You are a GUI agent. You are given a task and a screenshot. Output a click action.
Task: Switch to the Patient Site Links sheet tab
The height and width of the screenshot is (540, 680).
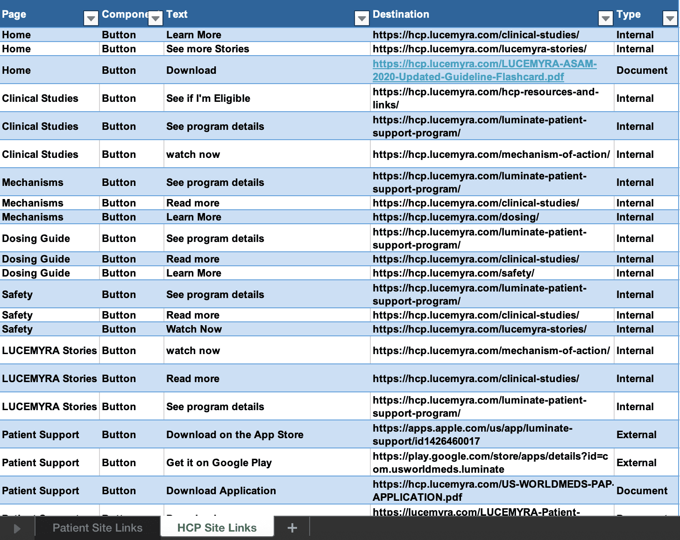[x=98, y=528]
